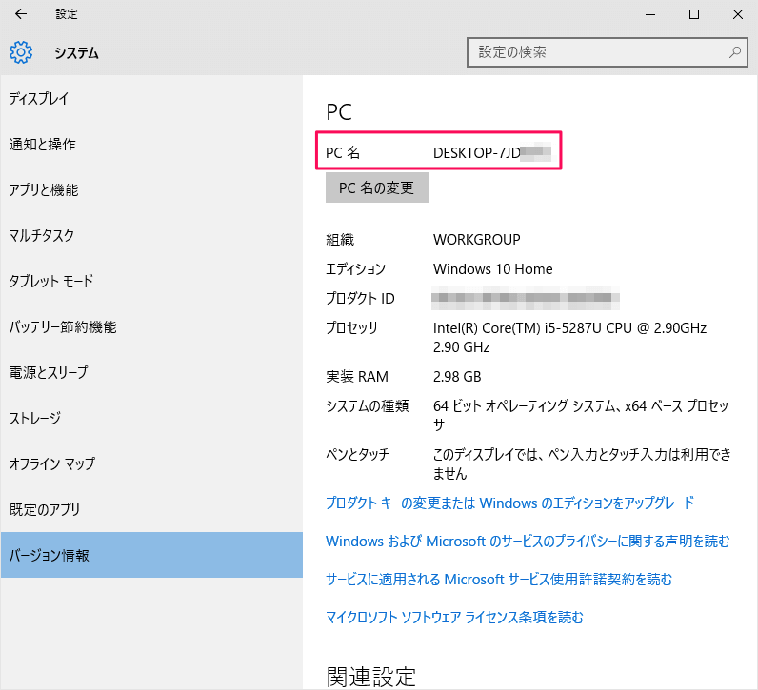Image resolution: width=758 pixels, height=690 pixels.
Task: Open the プロダクト キーの変更 upgrade link
Action: [x=509, y=503]
